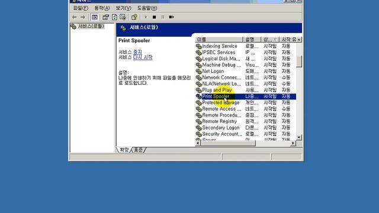379x213 pixels.
Task: Sort by the 상태 column header
Action: click(270, 40)
